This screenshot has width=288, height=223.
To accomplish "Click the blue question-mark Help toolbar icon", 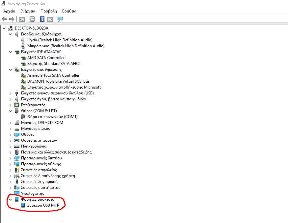I will click(42, 19).
